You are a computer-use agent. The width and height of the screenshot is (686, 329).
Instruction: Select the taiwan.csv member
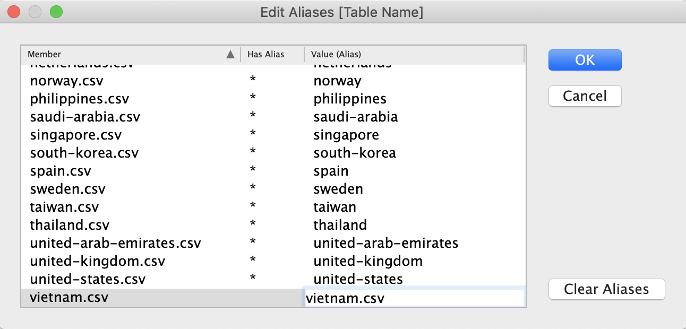[64, 207]
